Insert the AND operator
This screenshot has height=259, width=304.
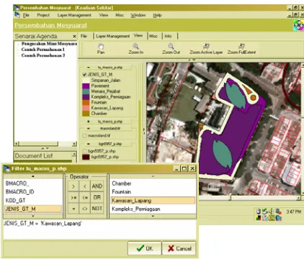(97, 186)
